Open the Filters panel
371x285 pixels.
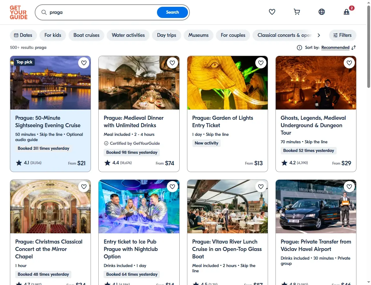[x=342, y=35]
